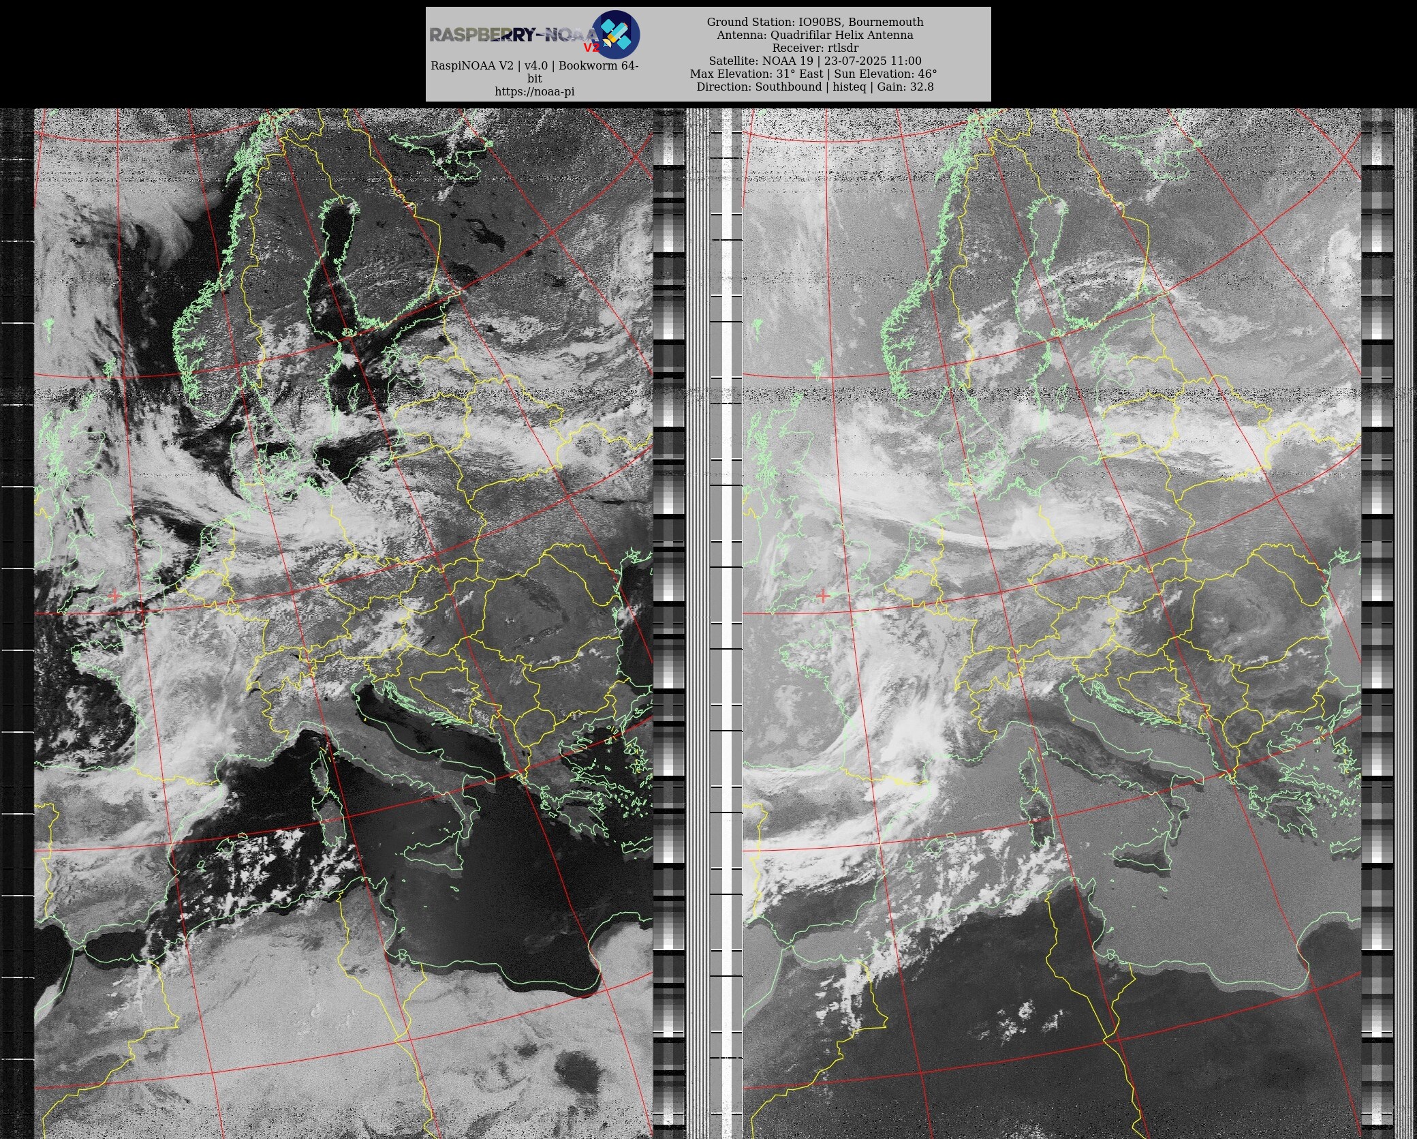The width and height of the screenshot is (1417, 1139).
Task: Click red ground-station cross in right infrared image
Action: click(823, 596)
